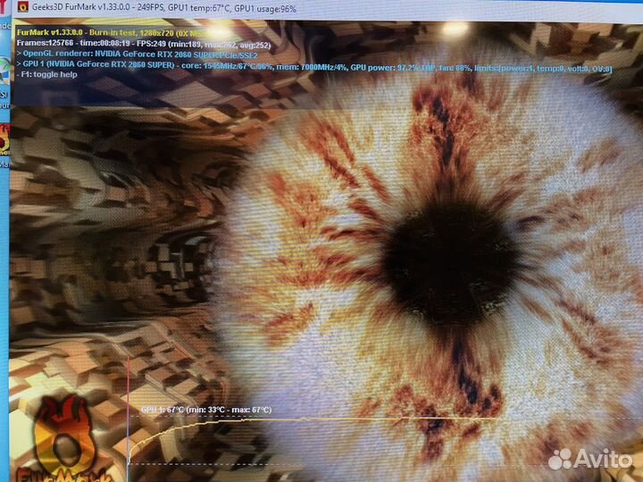Click the 'GPU 1 (NVIDIA GeForce RTX 2060 SUPER)' core info line
The width and height of the screenshot is (643, 482).
314,66
